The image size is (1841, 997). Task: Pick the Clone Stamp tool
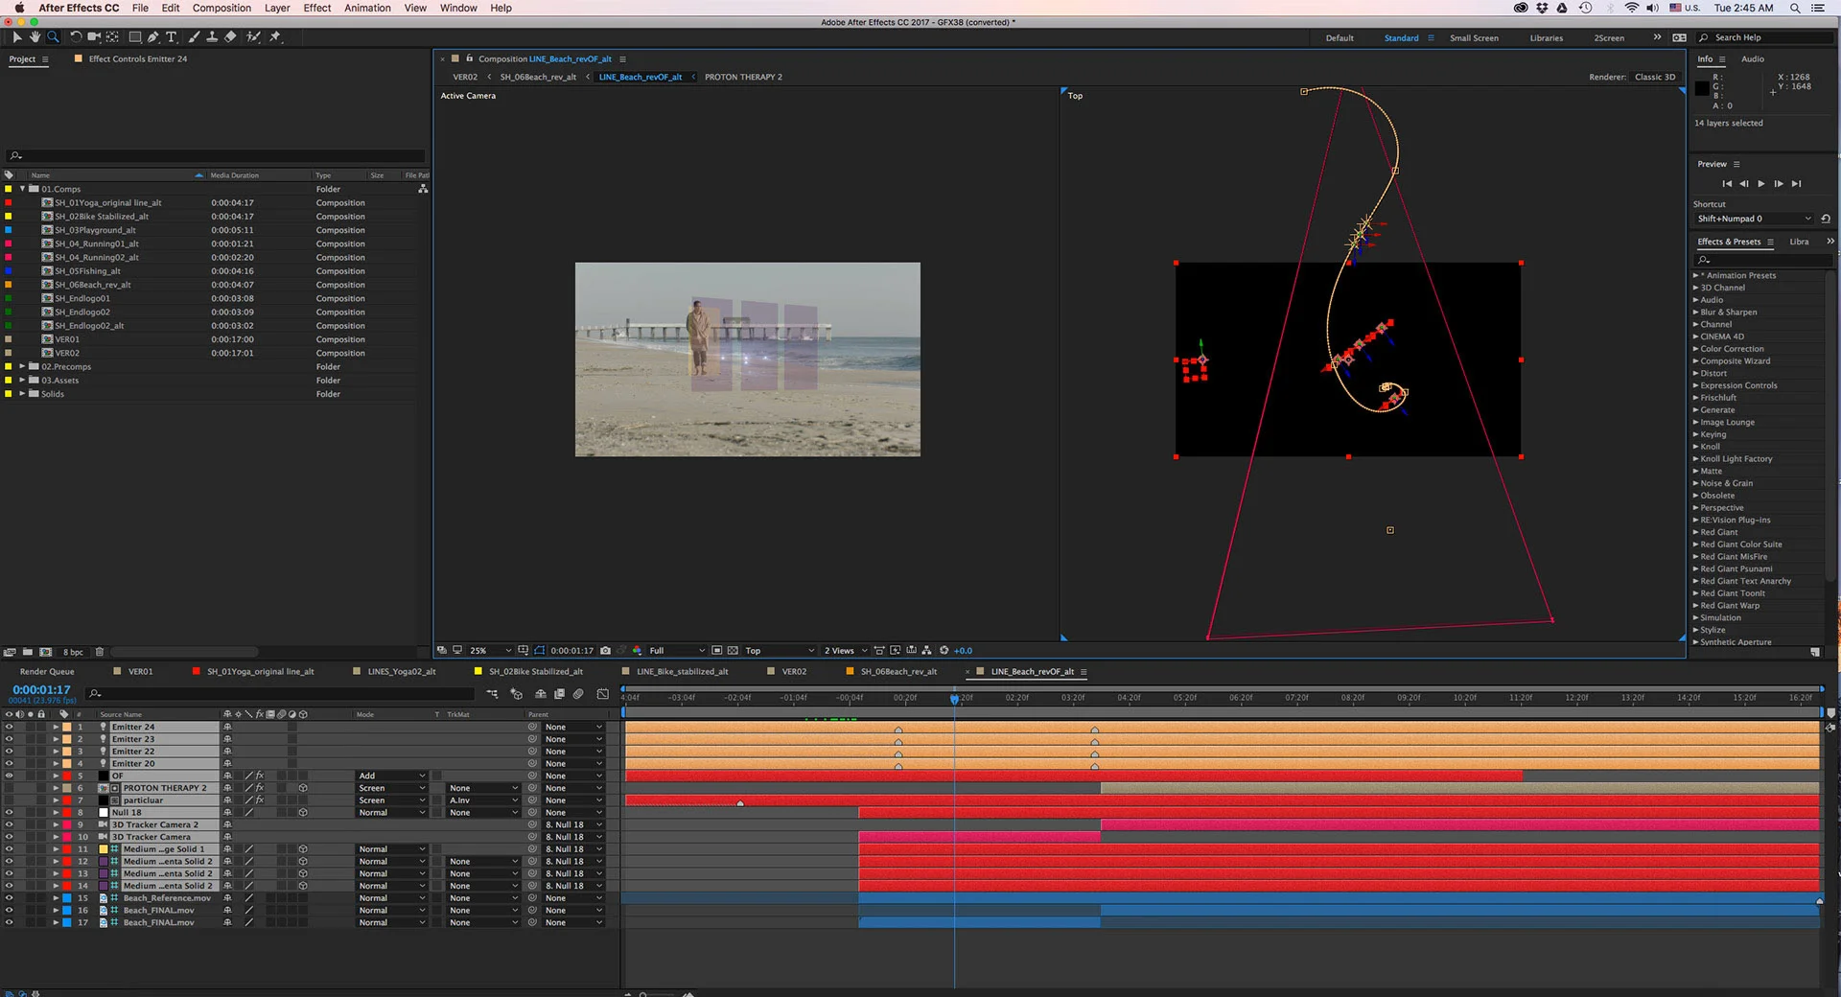(x=212, y=37)
